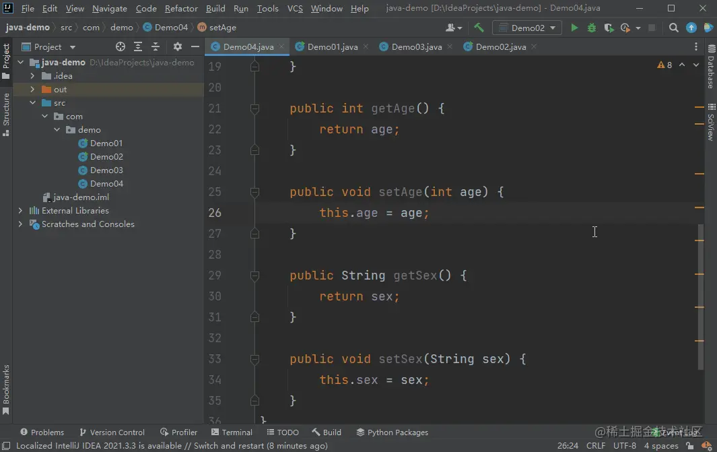Screen dimensions: 717x452
Task: Collapse the src folder
Action: pos(32,103)
